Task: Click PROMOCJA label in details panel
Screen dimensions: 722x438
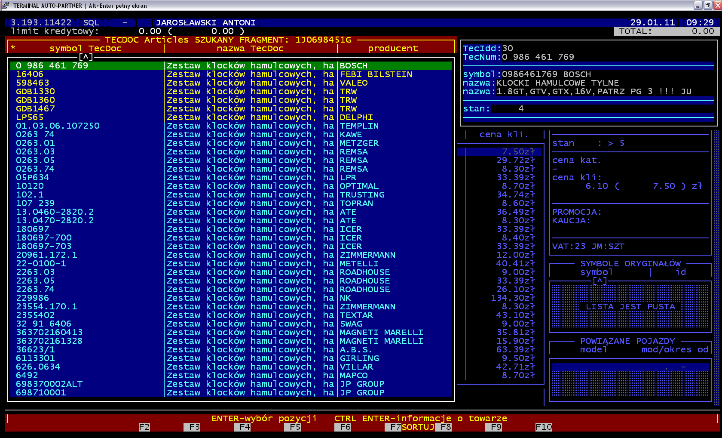Action: point(577,212)
